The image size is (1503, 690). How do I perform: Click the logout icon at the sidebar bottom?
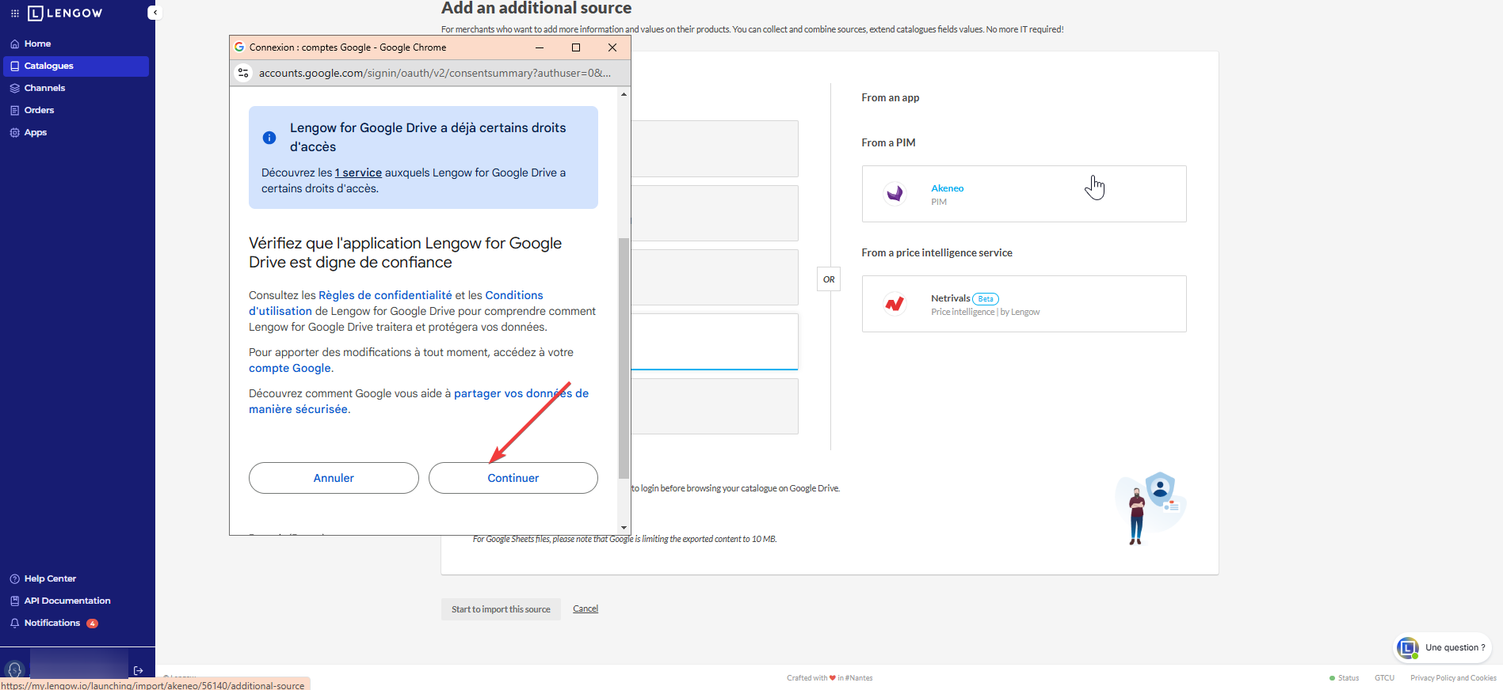click(x=139, y=670)
